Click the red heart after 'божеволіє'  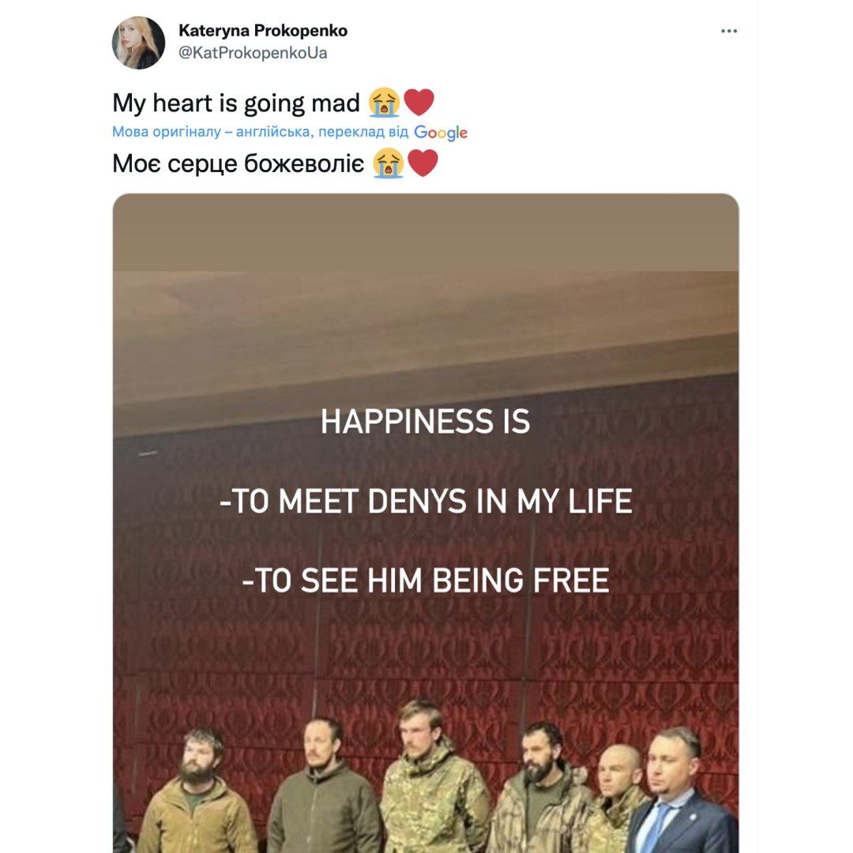tap(423, 163)
